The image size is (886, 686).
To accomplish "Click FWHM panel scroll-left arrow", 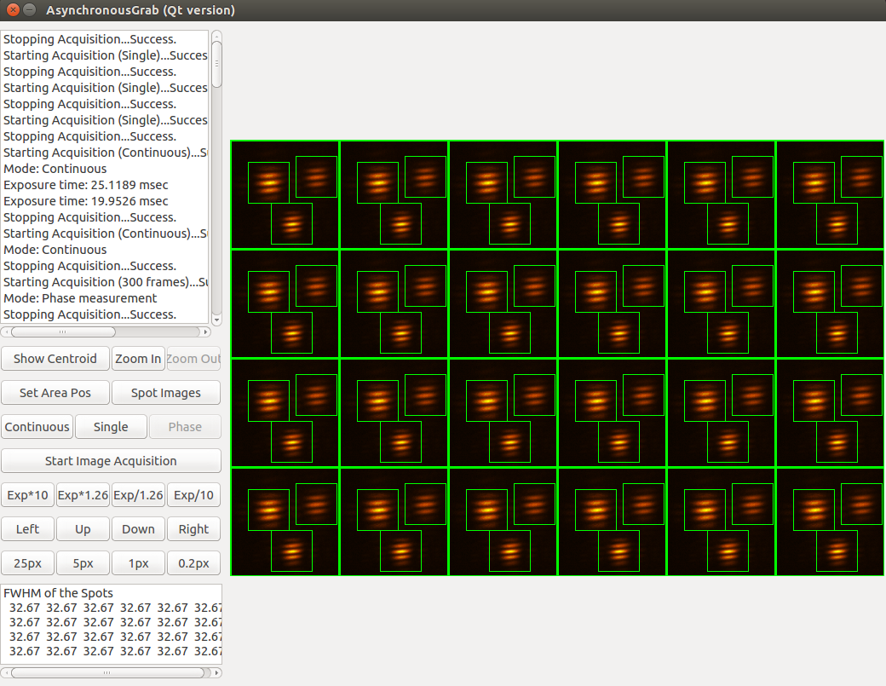I will pos(6,672).
